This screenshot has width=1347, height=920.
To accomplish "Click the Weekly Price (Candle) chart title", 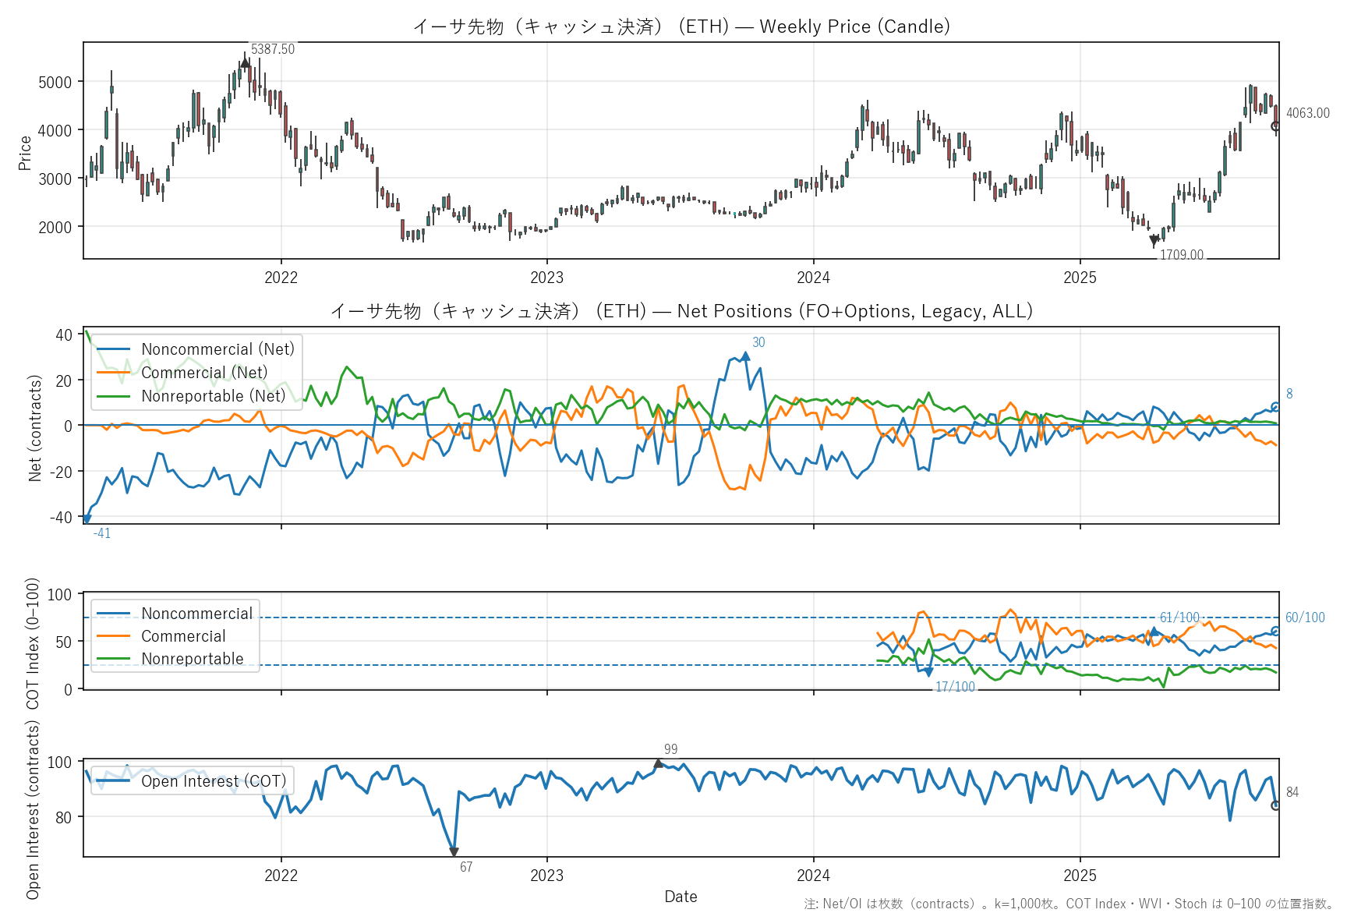I will coord(681,27).
